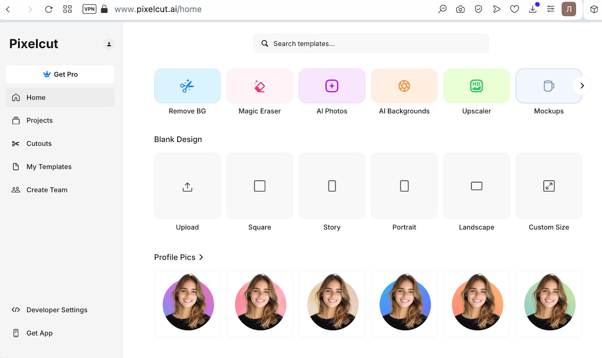Reload the page
The width and height of the screenshot is (602, 358).
(49, 9)
